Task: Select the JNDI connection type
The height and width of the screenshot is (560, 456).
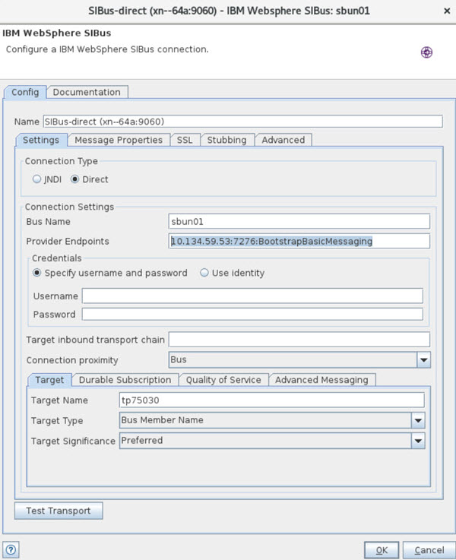Action: (36, 180)
